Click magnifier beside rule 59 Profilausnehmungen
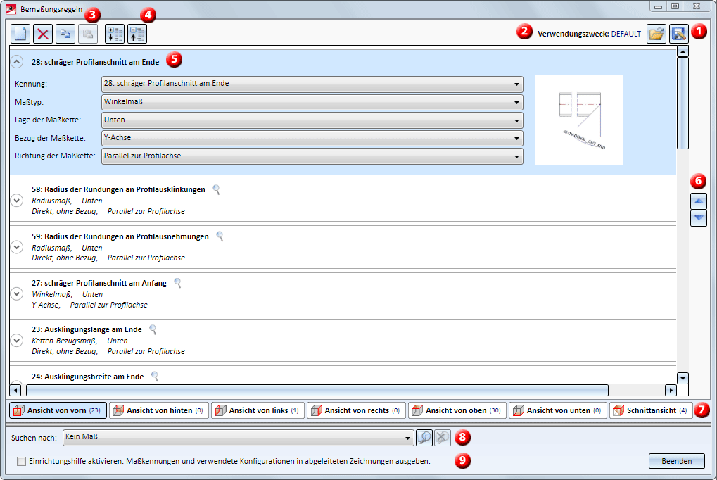717x480 pixels. 220,236
